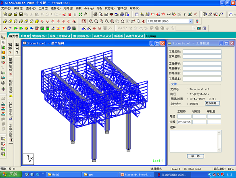Image resolution: width=236 pixels, height=178 pixels.
Task: Expand hidden system tray icons arrow
Action: (x=210, y=174)
